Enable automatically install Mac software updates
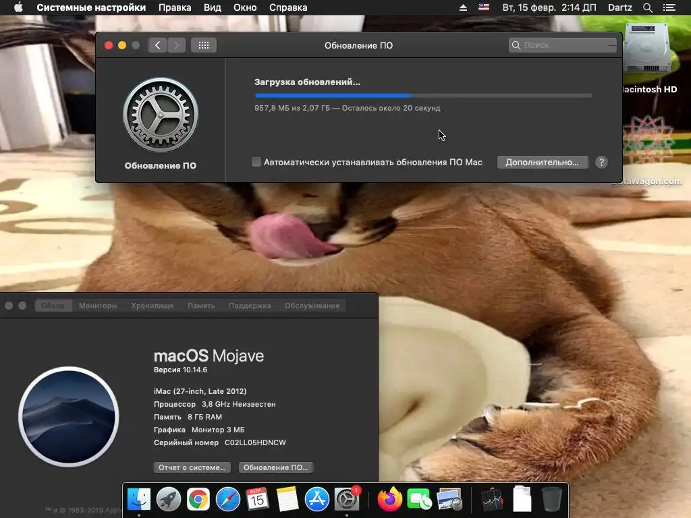 pos(256,162)
